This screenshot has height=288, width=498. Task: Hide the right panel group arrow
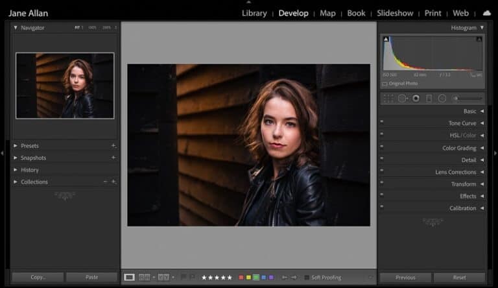[495, 153]
